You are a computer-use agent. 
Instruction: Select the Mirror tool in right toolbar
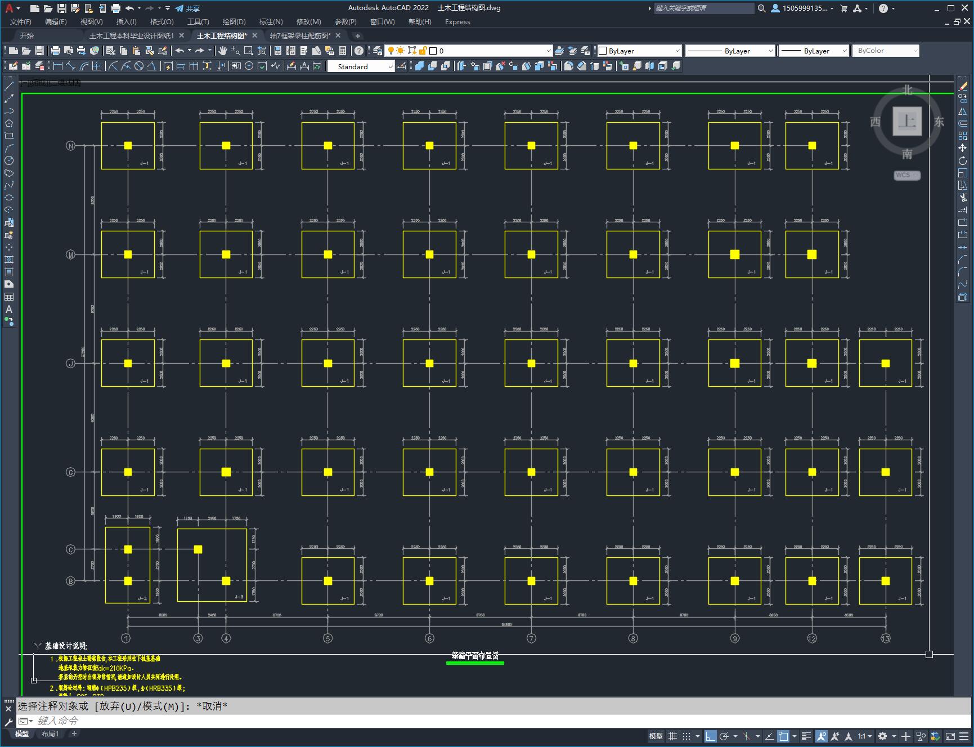click(x=963, y=111)
